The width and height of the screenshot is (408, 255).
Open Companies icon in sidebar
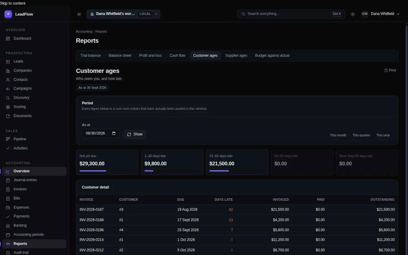8,71
